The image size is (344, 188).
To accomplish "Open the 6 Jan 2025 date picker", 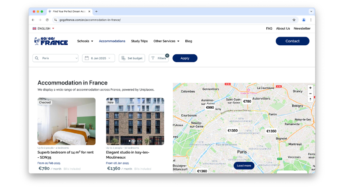I will click(x=99, y=58).
